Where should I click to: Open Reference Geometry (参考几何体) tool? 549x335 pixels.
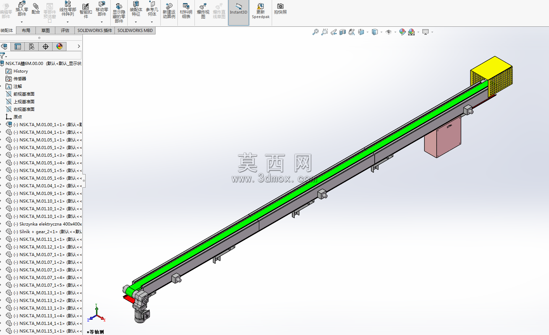coord(152,9)
